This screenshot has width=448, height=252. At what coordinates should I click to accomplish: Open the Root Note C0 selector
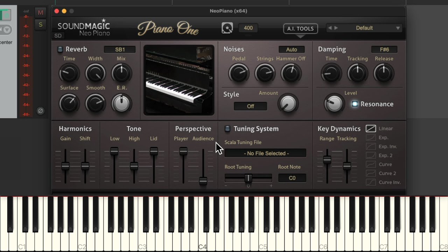pos(292,178)
